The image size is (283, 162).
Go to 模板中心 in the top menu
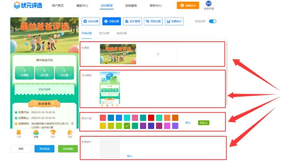pyautogui.click(x=82, y=6)
